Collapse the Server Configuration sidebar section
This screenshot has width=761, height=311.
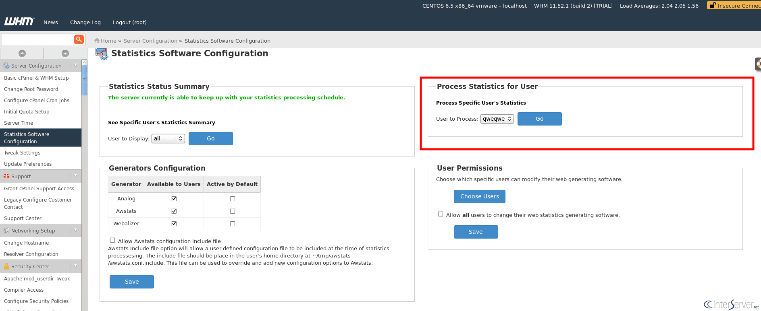75,66
